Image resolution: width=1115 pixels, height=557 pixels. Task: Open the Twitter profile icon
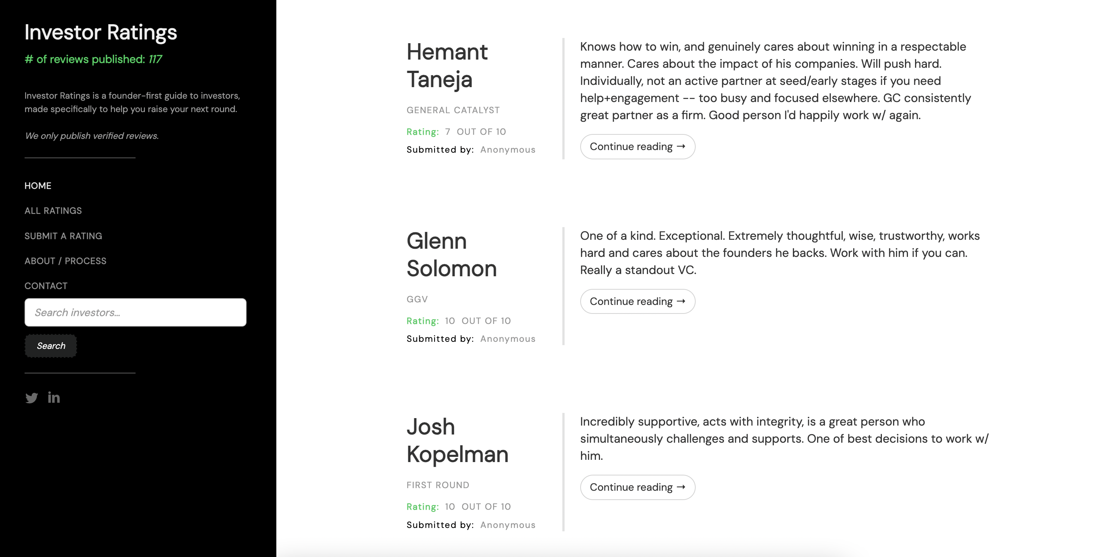tap(32, 397)
